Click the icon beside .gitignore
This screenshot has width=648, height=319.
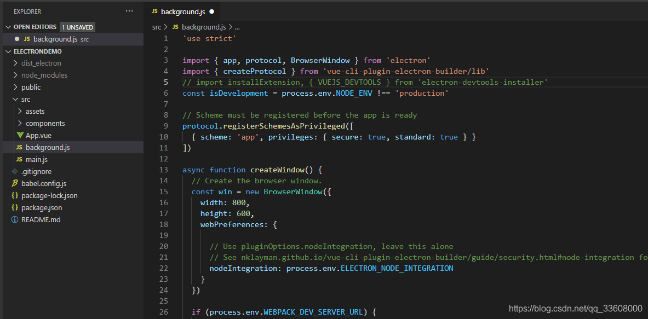[14, 171]
